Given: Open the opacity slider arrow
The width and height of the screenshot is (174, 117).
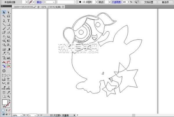Looking at the screenshot, I should [x=128, y=2].
